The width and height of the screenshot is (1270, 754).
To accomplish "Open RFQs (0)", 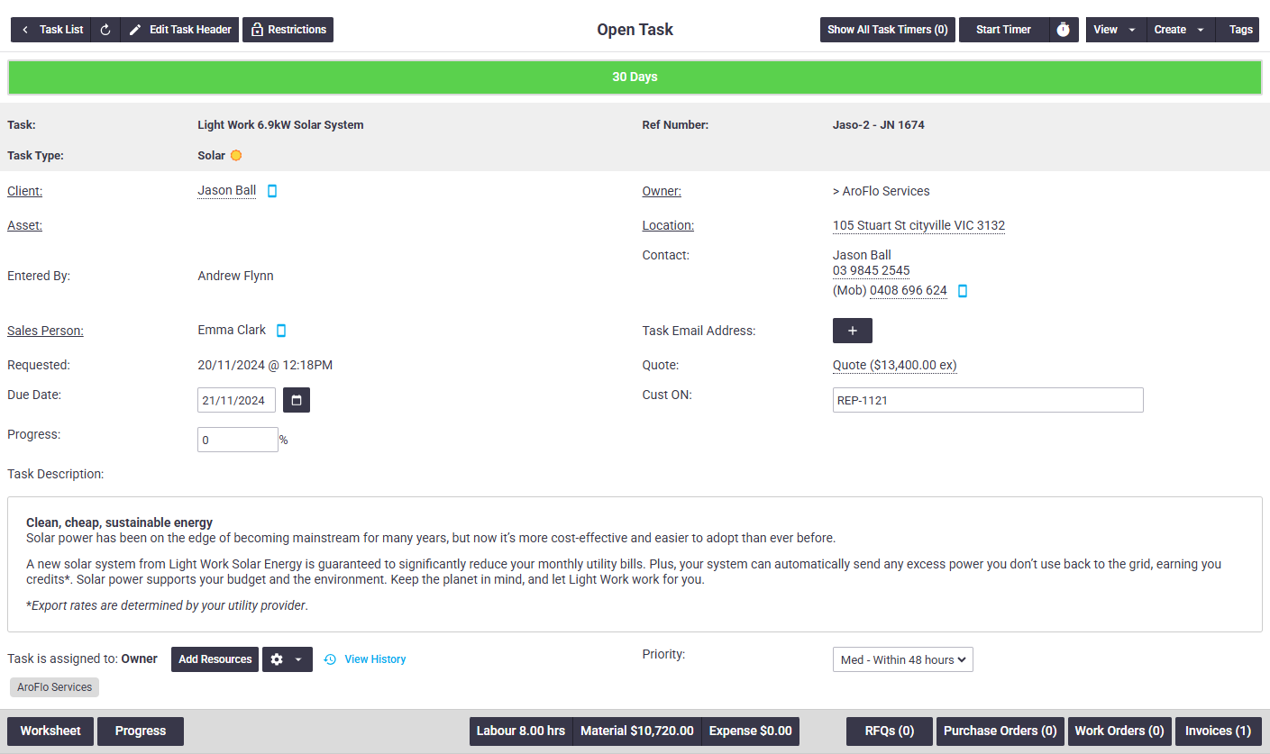I will 890,731.
